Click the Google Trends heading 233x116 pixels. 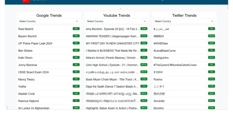coord(49,15)
